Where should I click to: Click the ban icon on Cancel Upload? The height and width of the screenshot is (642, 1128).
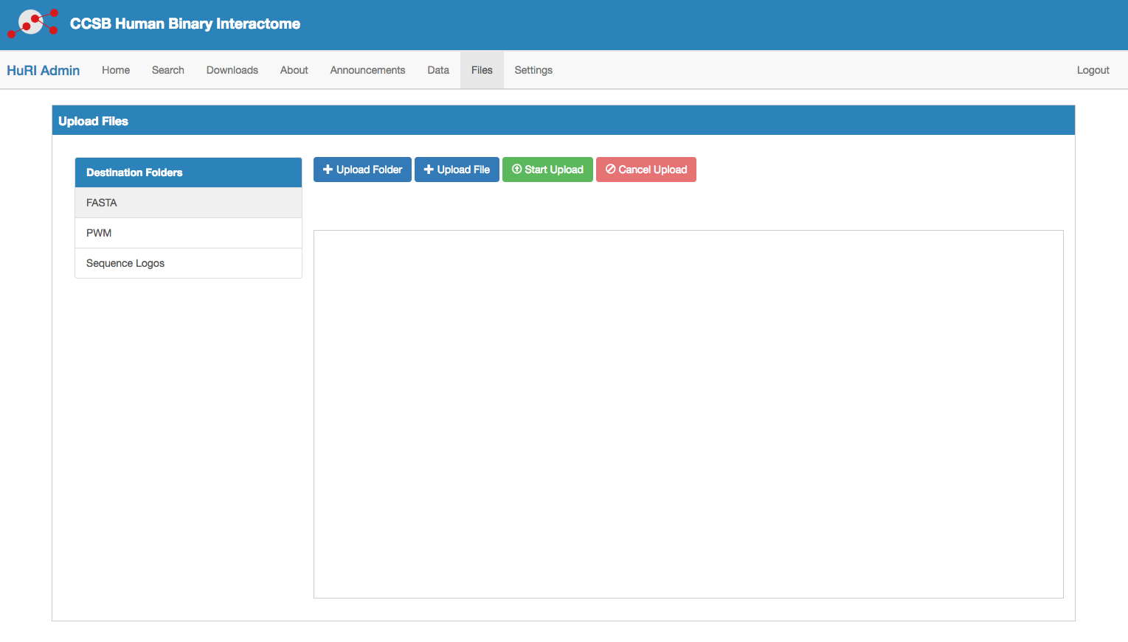pyautogui.click(x=610, y=170)
